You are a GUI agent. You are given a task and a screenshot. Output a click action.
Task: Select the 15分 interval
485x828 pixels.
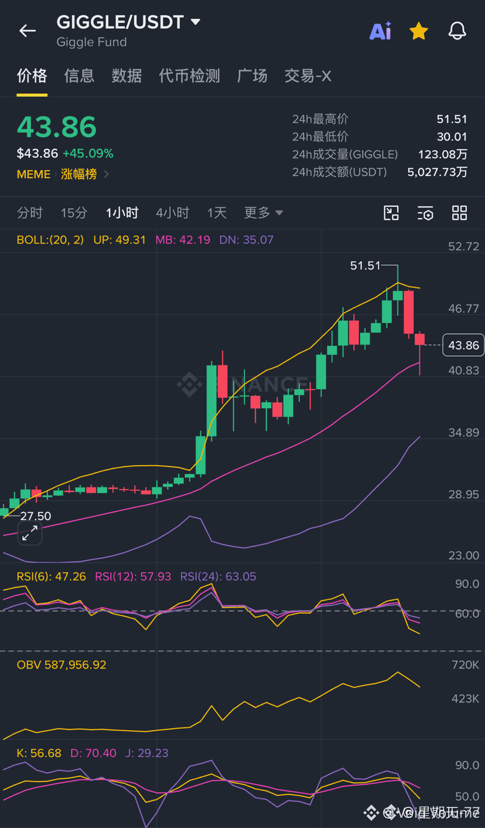74,213
